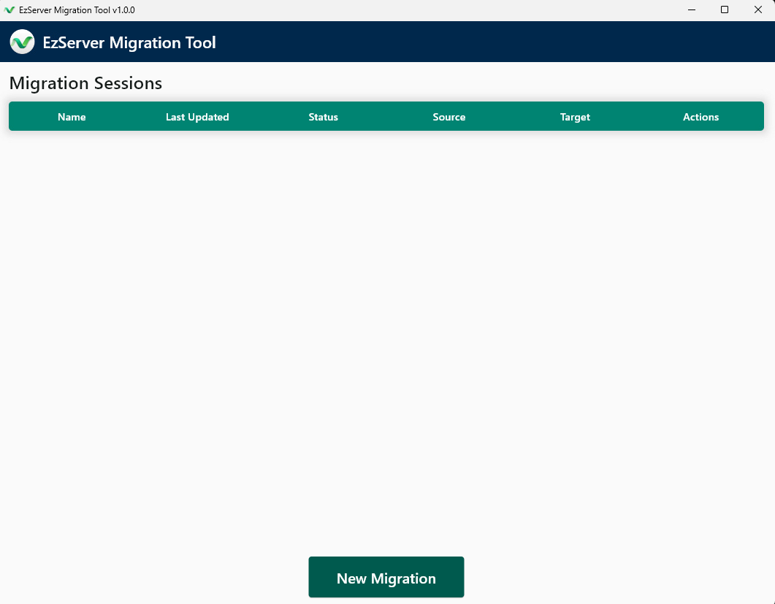Screen dimensions: 775x604
Task: Click the Last Updated column header
Action: tap(197, 117)
